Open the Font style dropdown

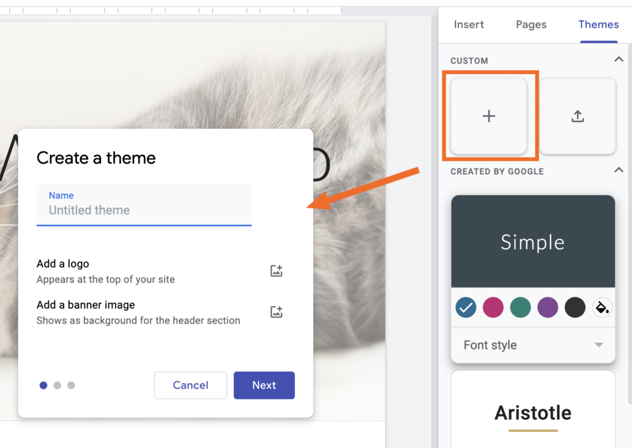[x=533, y=346]
